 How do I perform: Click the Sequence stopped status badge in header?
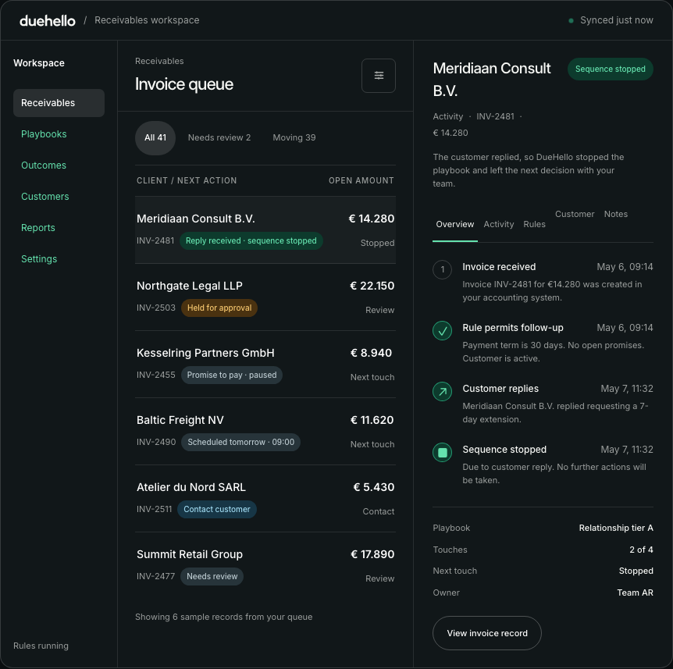point(611,69)
